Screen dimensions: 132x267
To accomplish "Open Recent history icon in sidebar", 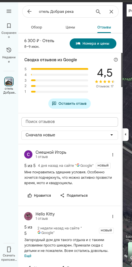I will click(x=9, y=50).
